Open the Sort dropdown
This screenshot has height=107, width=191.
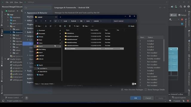(x=77, y=26)
